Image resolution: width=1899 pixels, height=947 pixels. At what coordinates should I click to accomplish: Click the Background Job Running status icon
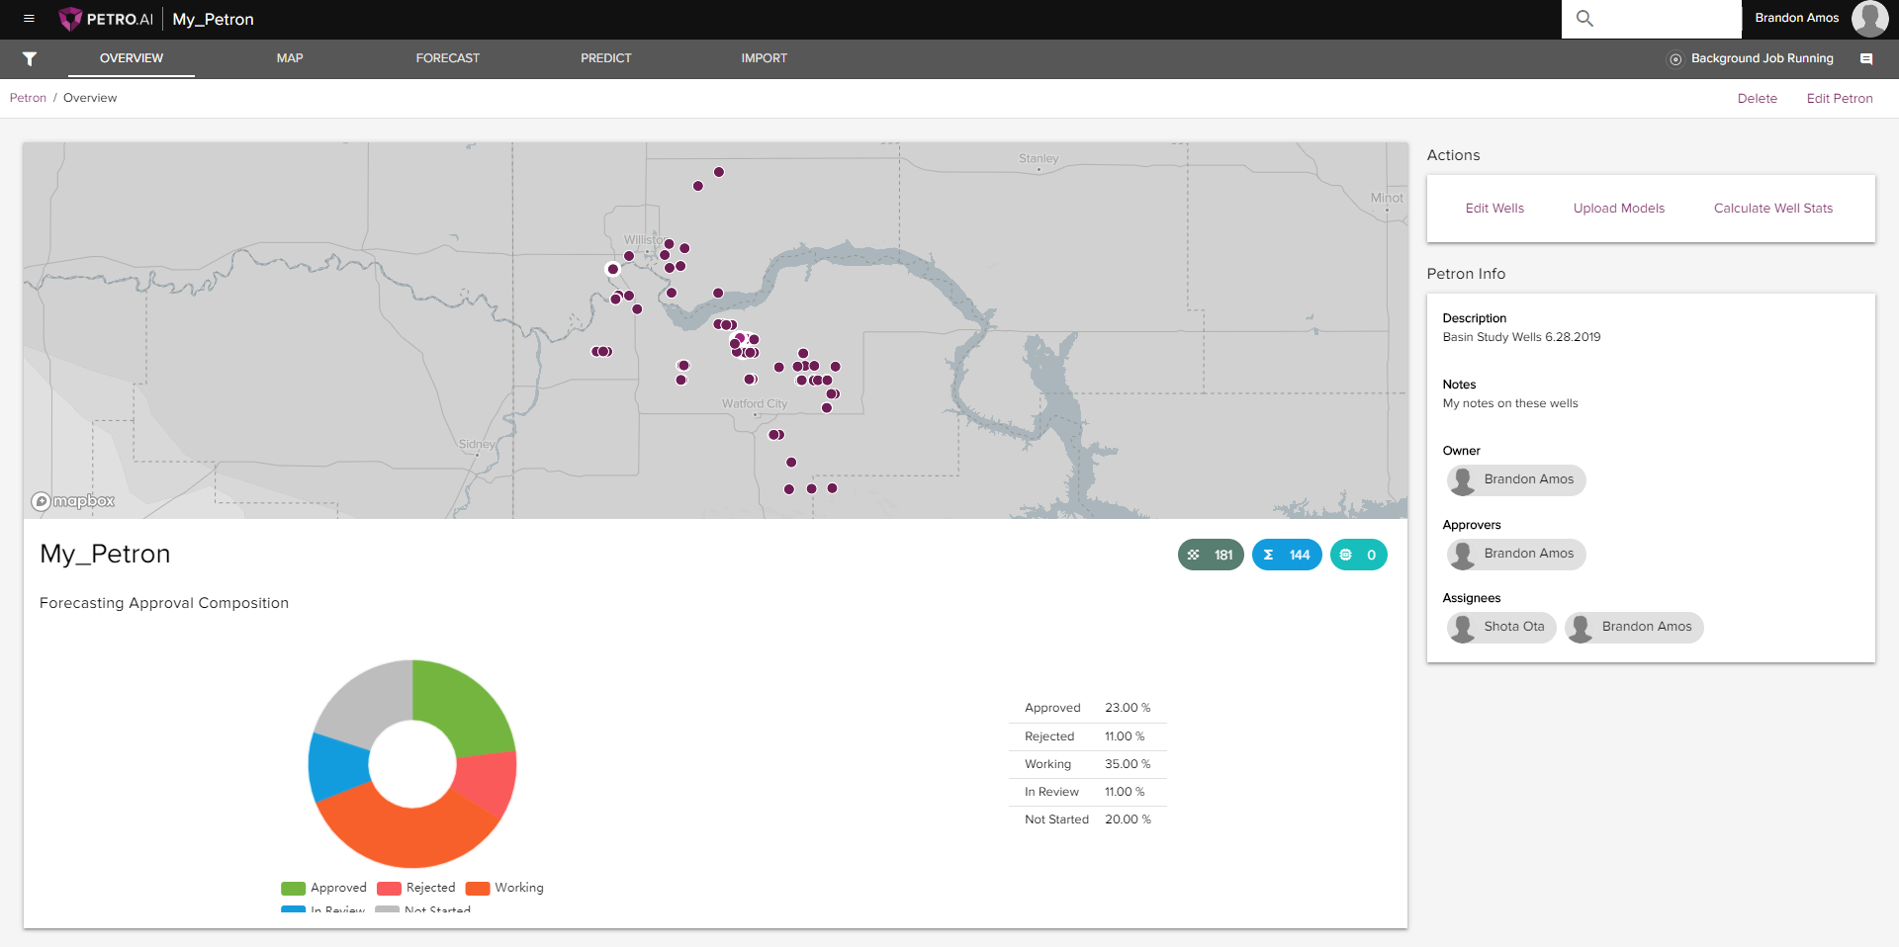pos(1675,59)
